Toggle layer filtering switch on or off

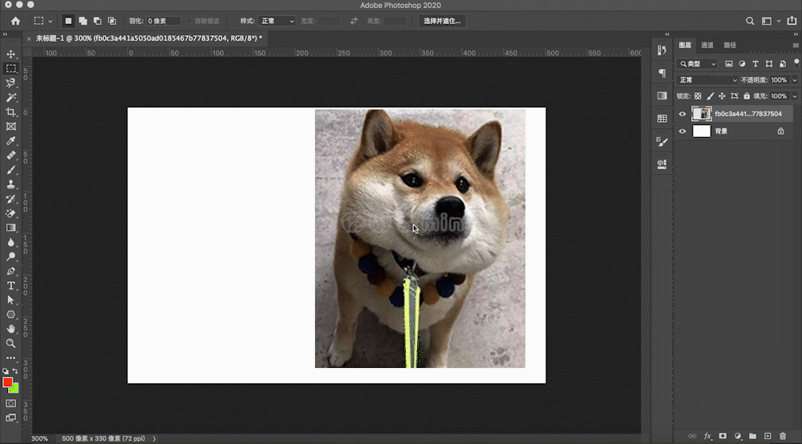[796, 63]
